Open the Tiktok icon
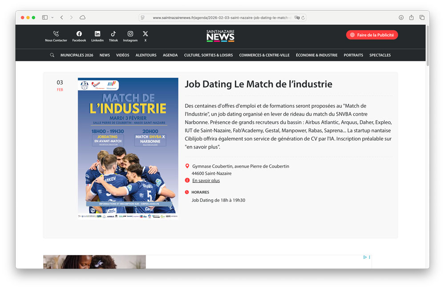 click(x=113, y=34)
